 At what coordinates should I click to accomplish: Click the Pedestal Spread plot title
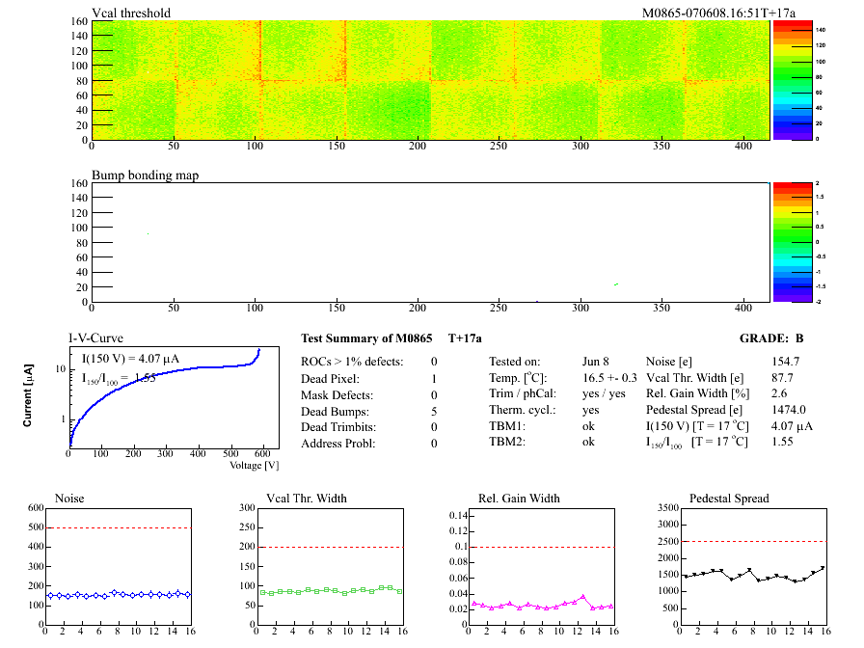point(729,499)
